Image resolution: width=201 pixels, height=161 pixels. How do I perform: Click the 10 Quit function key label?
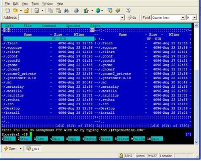tap(155, 139)
